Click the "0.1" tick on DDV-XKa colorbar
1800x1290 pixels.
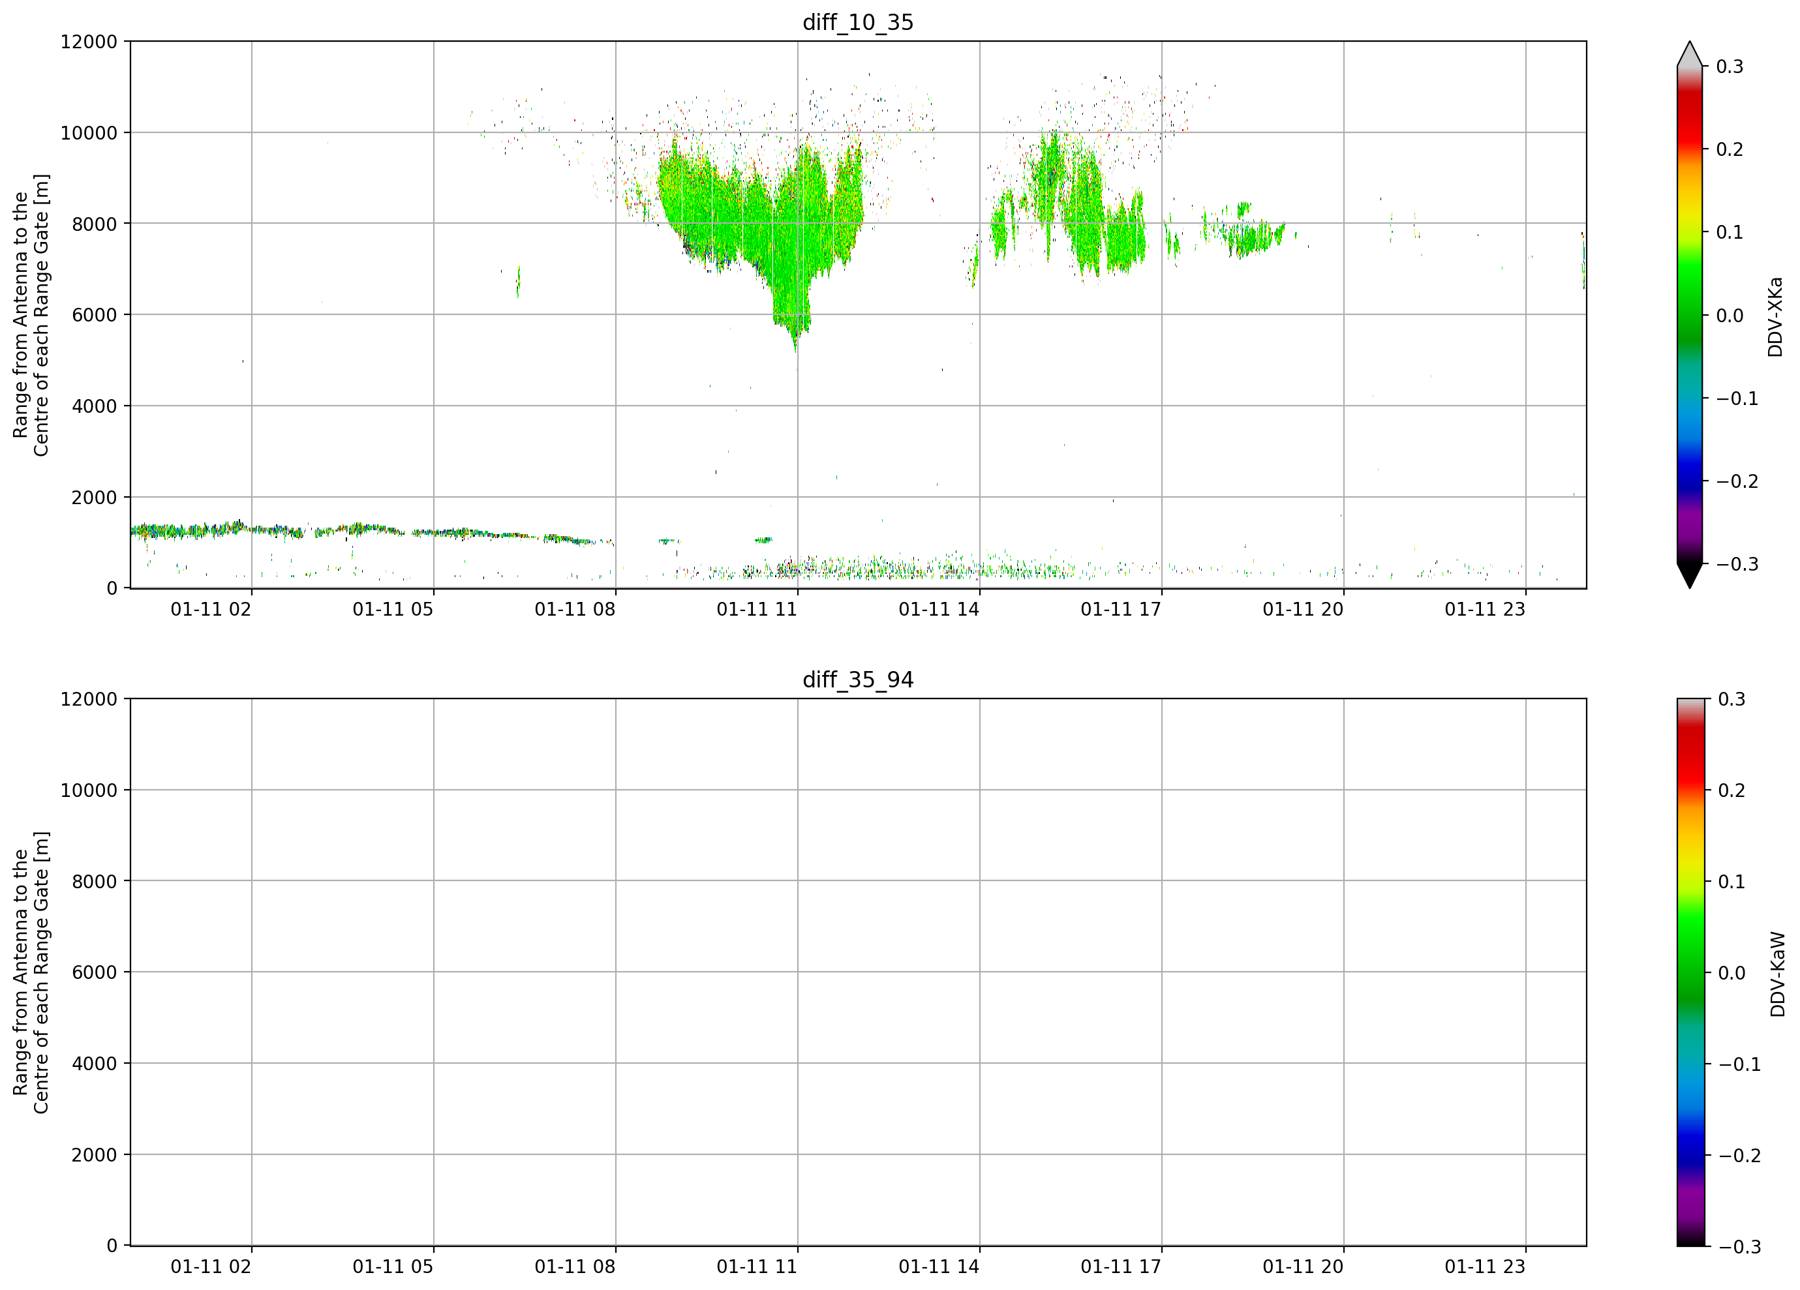click(x=1730, y=233)
